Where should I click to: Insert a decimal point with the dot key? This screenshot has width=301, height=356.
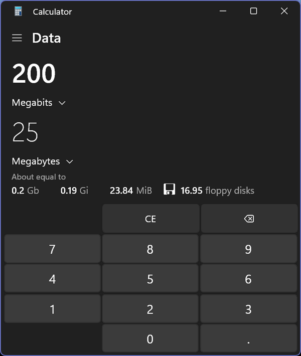(x=248, y=338)
